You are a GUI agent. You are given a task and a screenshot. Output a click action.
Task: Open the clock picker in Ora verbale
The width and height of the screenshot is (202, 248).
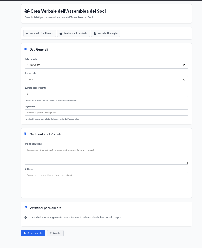pyautogui.click(x=184, y=80)
